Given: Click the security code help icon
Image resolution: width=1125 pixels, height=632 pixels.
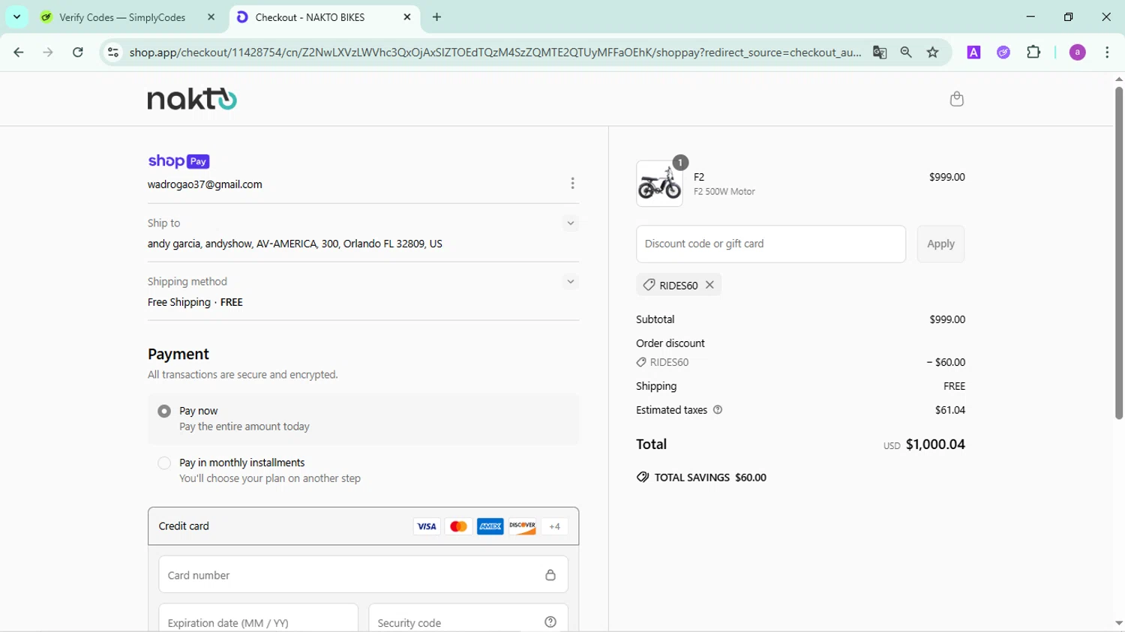Looking at the screenshot, I should pos(550,622).
